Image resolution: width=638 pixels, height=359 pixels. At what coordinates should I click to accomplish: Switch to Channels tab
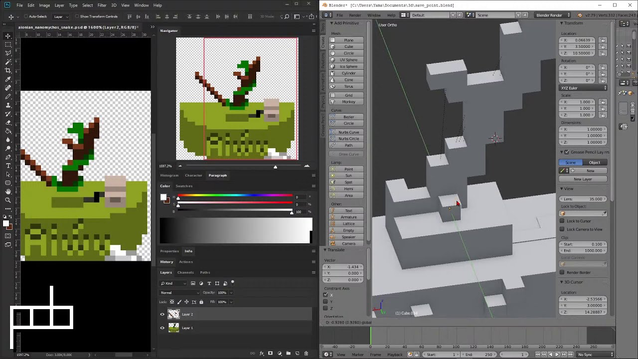pyautogui.click(x=185, y=272)
